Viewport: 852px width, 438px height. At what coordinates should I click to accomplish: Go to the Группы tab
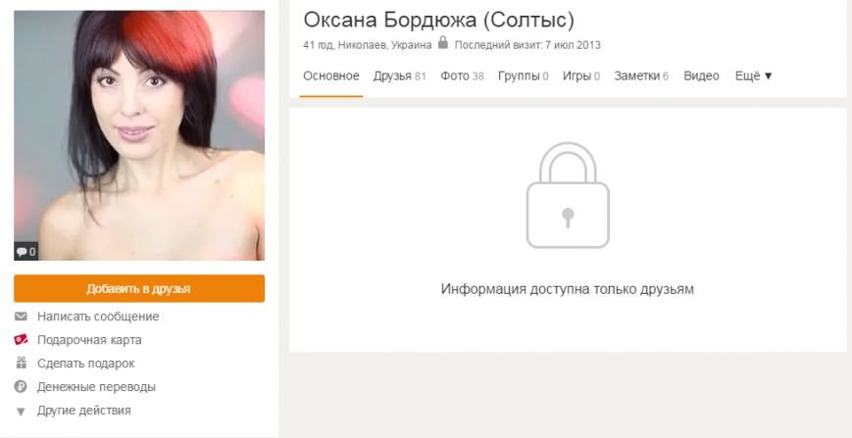523,76
